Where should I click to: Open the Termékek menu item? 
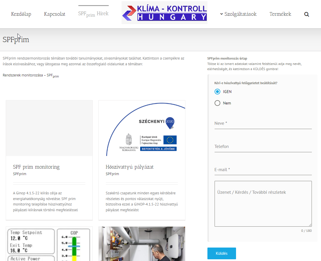(x=280, y=14)
